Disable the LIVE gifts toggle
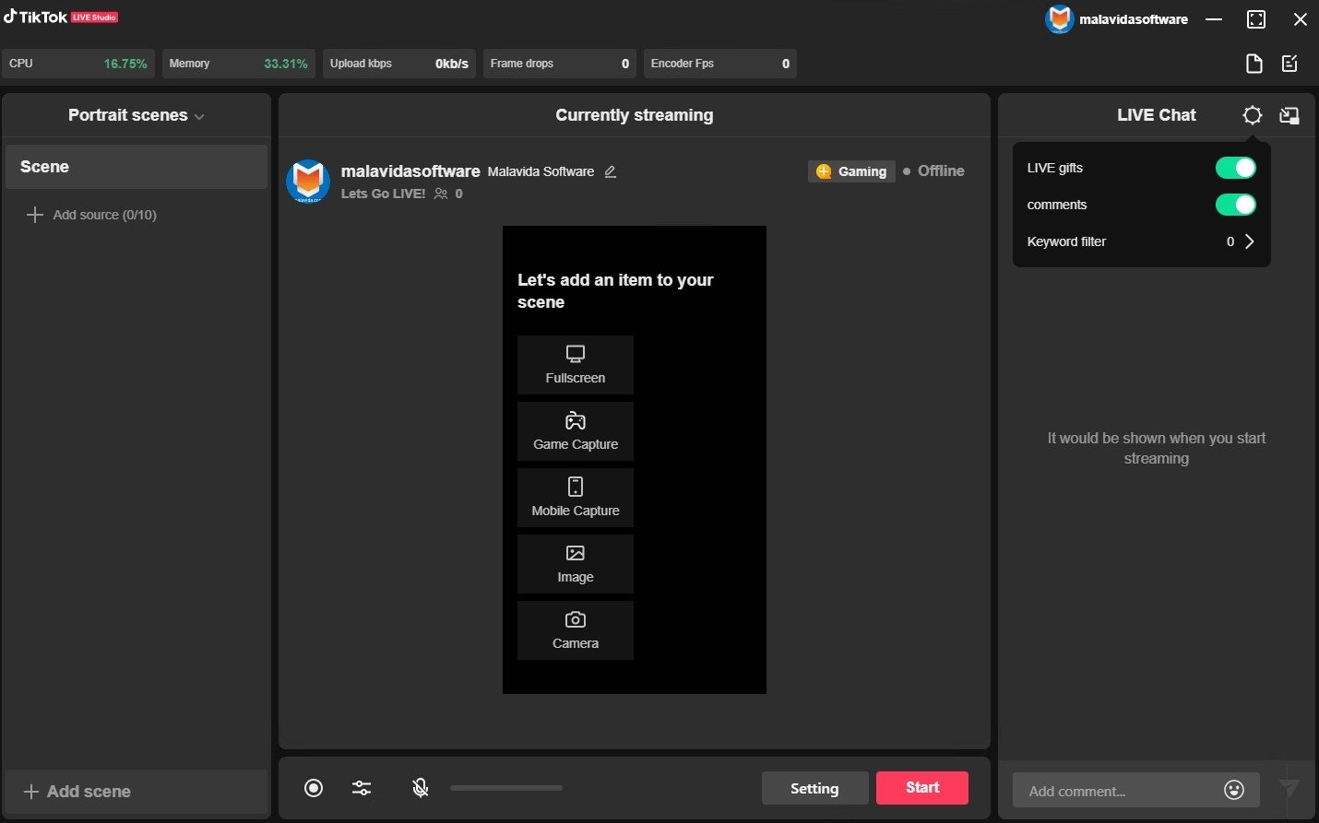Viewport: 1319px width, 823px height. click(x=1235, y=168)
